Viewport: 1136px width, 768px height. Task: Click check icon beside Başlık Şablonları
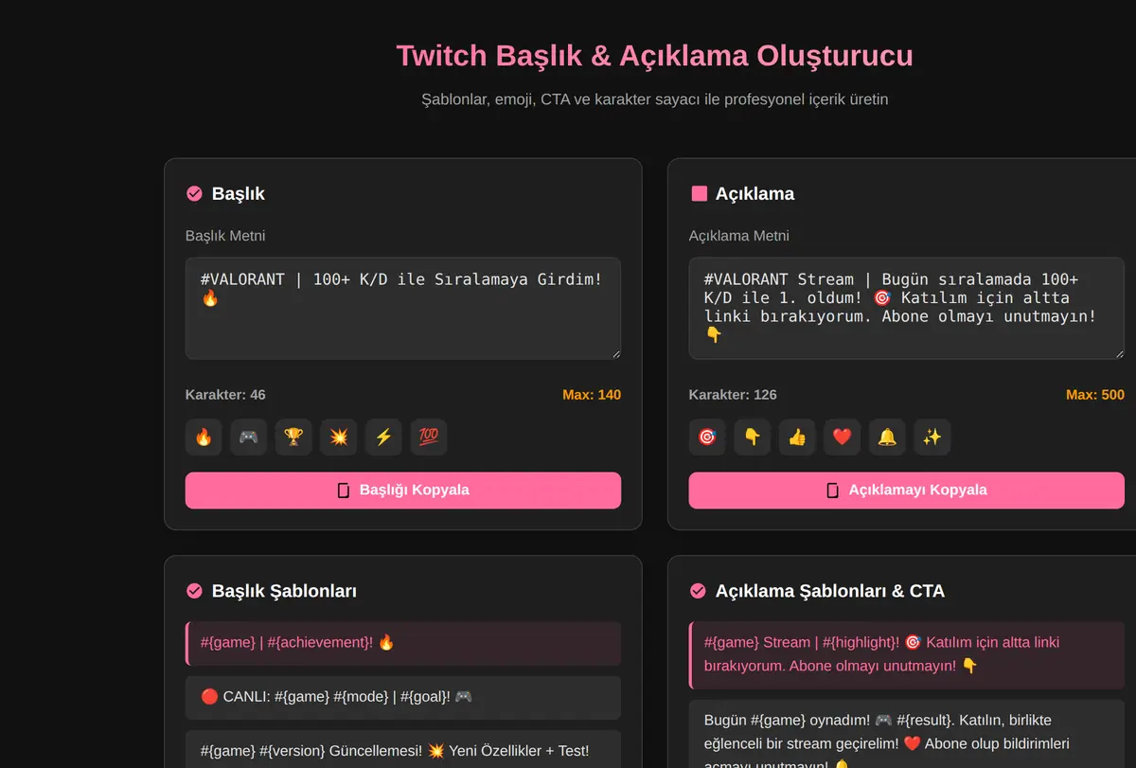[x=194, y=591]
